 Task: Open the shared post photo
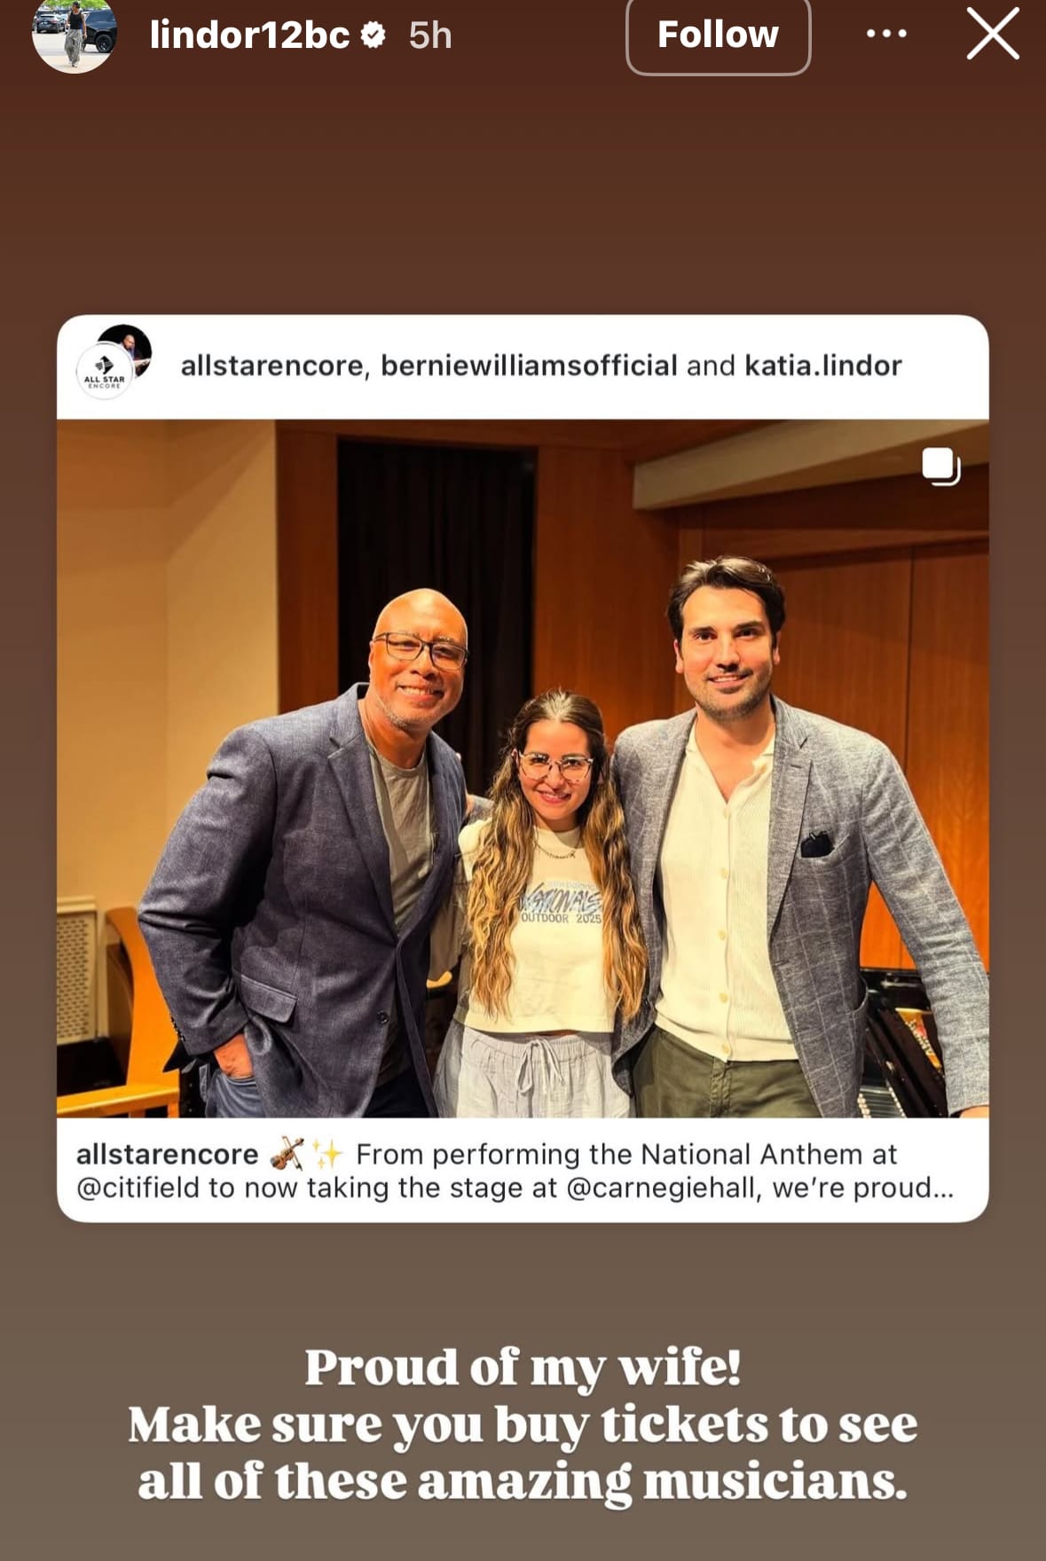pyautogui.click(x=523, y=768)
